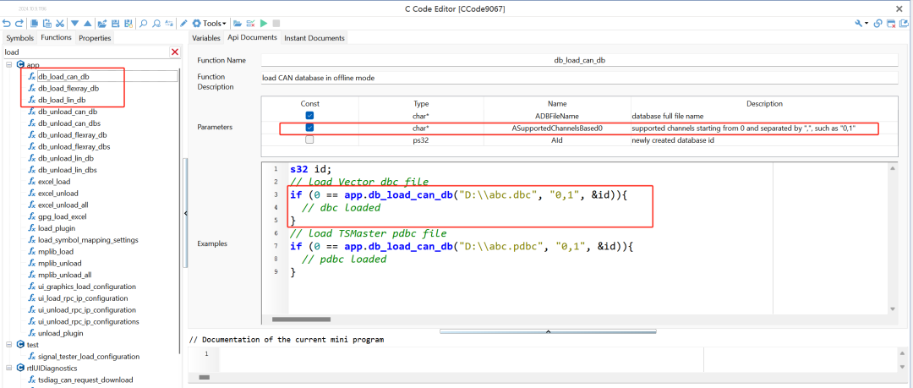
Task: Click the Function Name field db_load_can_db
Action: point(579,60)
